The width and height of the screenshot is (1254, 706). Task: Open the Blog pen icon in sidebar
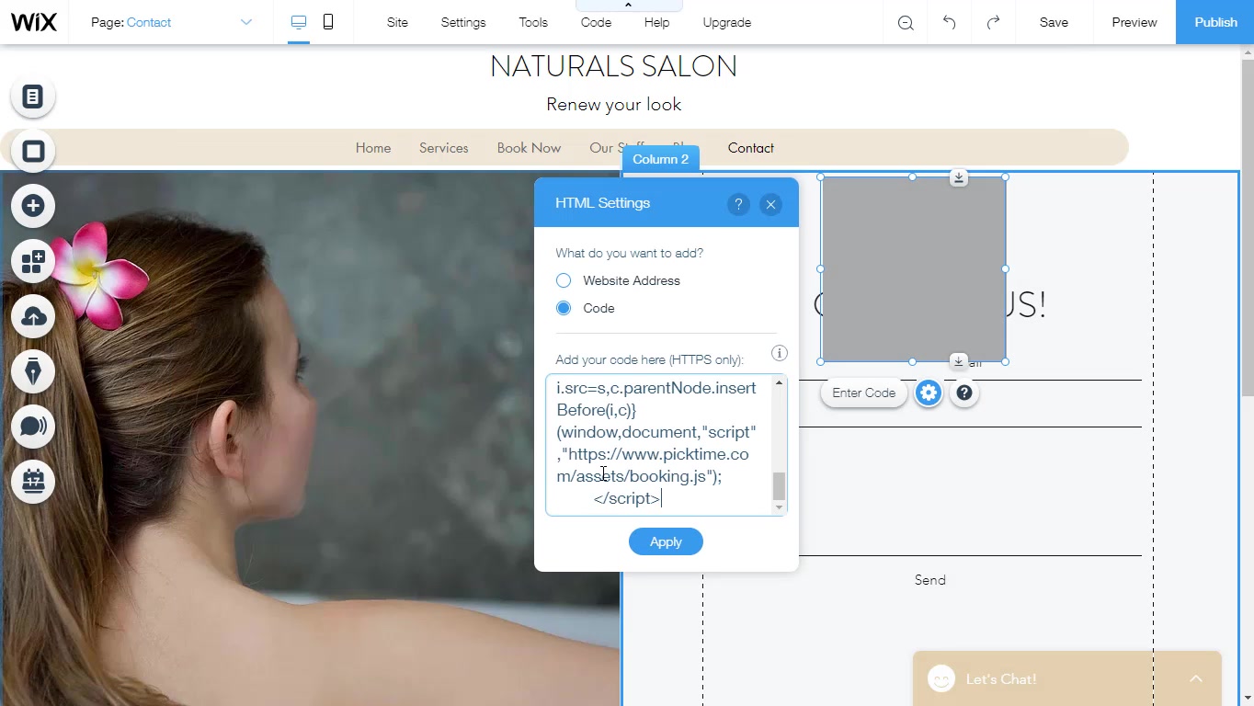click(x=33, y=372)
